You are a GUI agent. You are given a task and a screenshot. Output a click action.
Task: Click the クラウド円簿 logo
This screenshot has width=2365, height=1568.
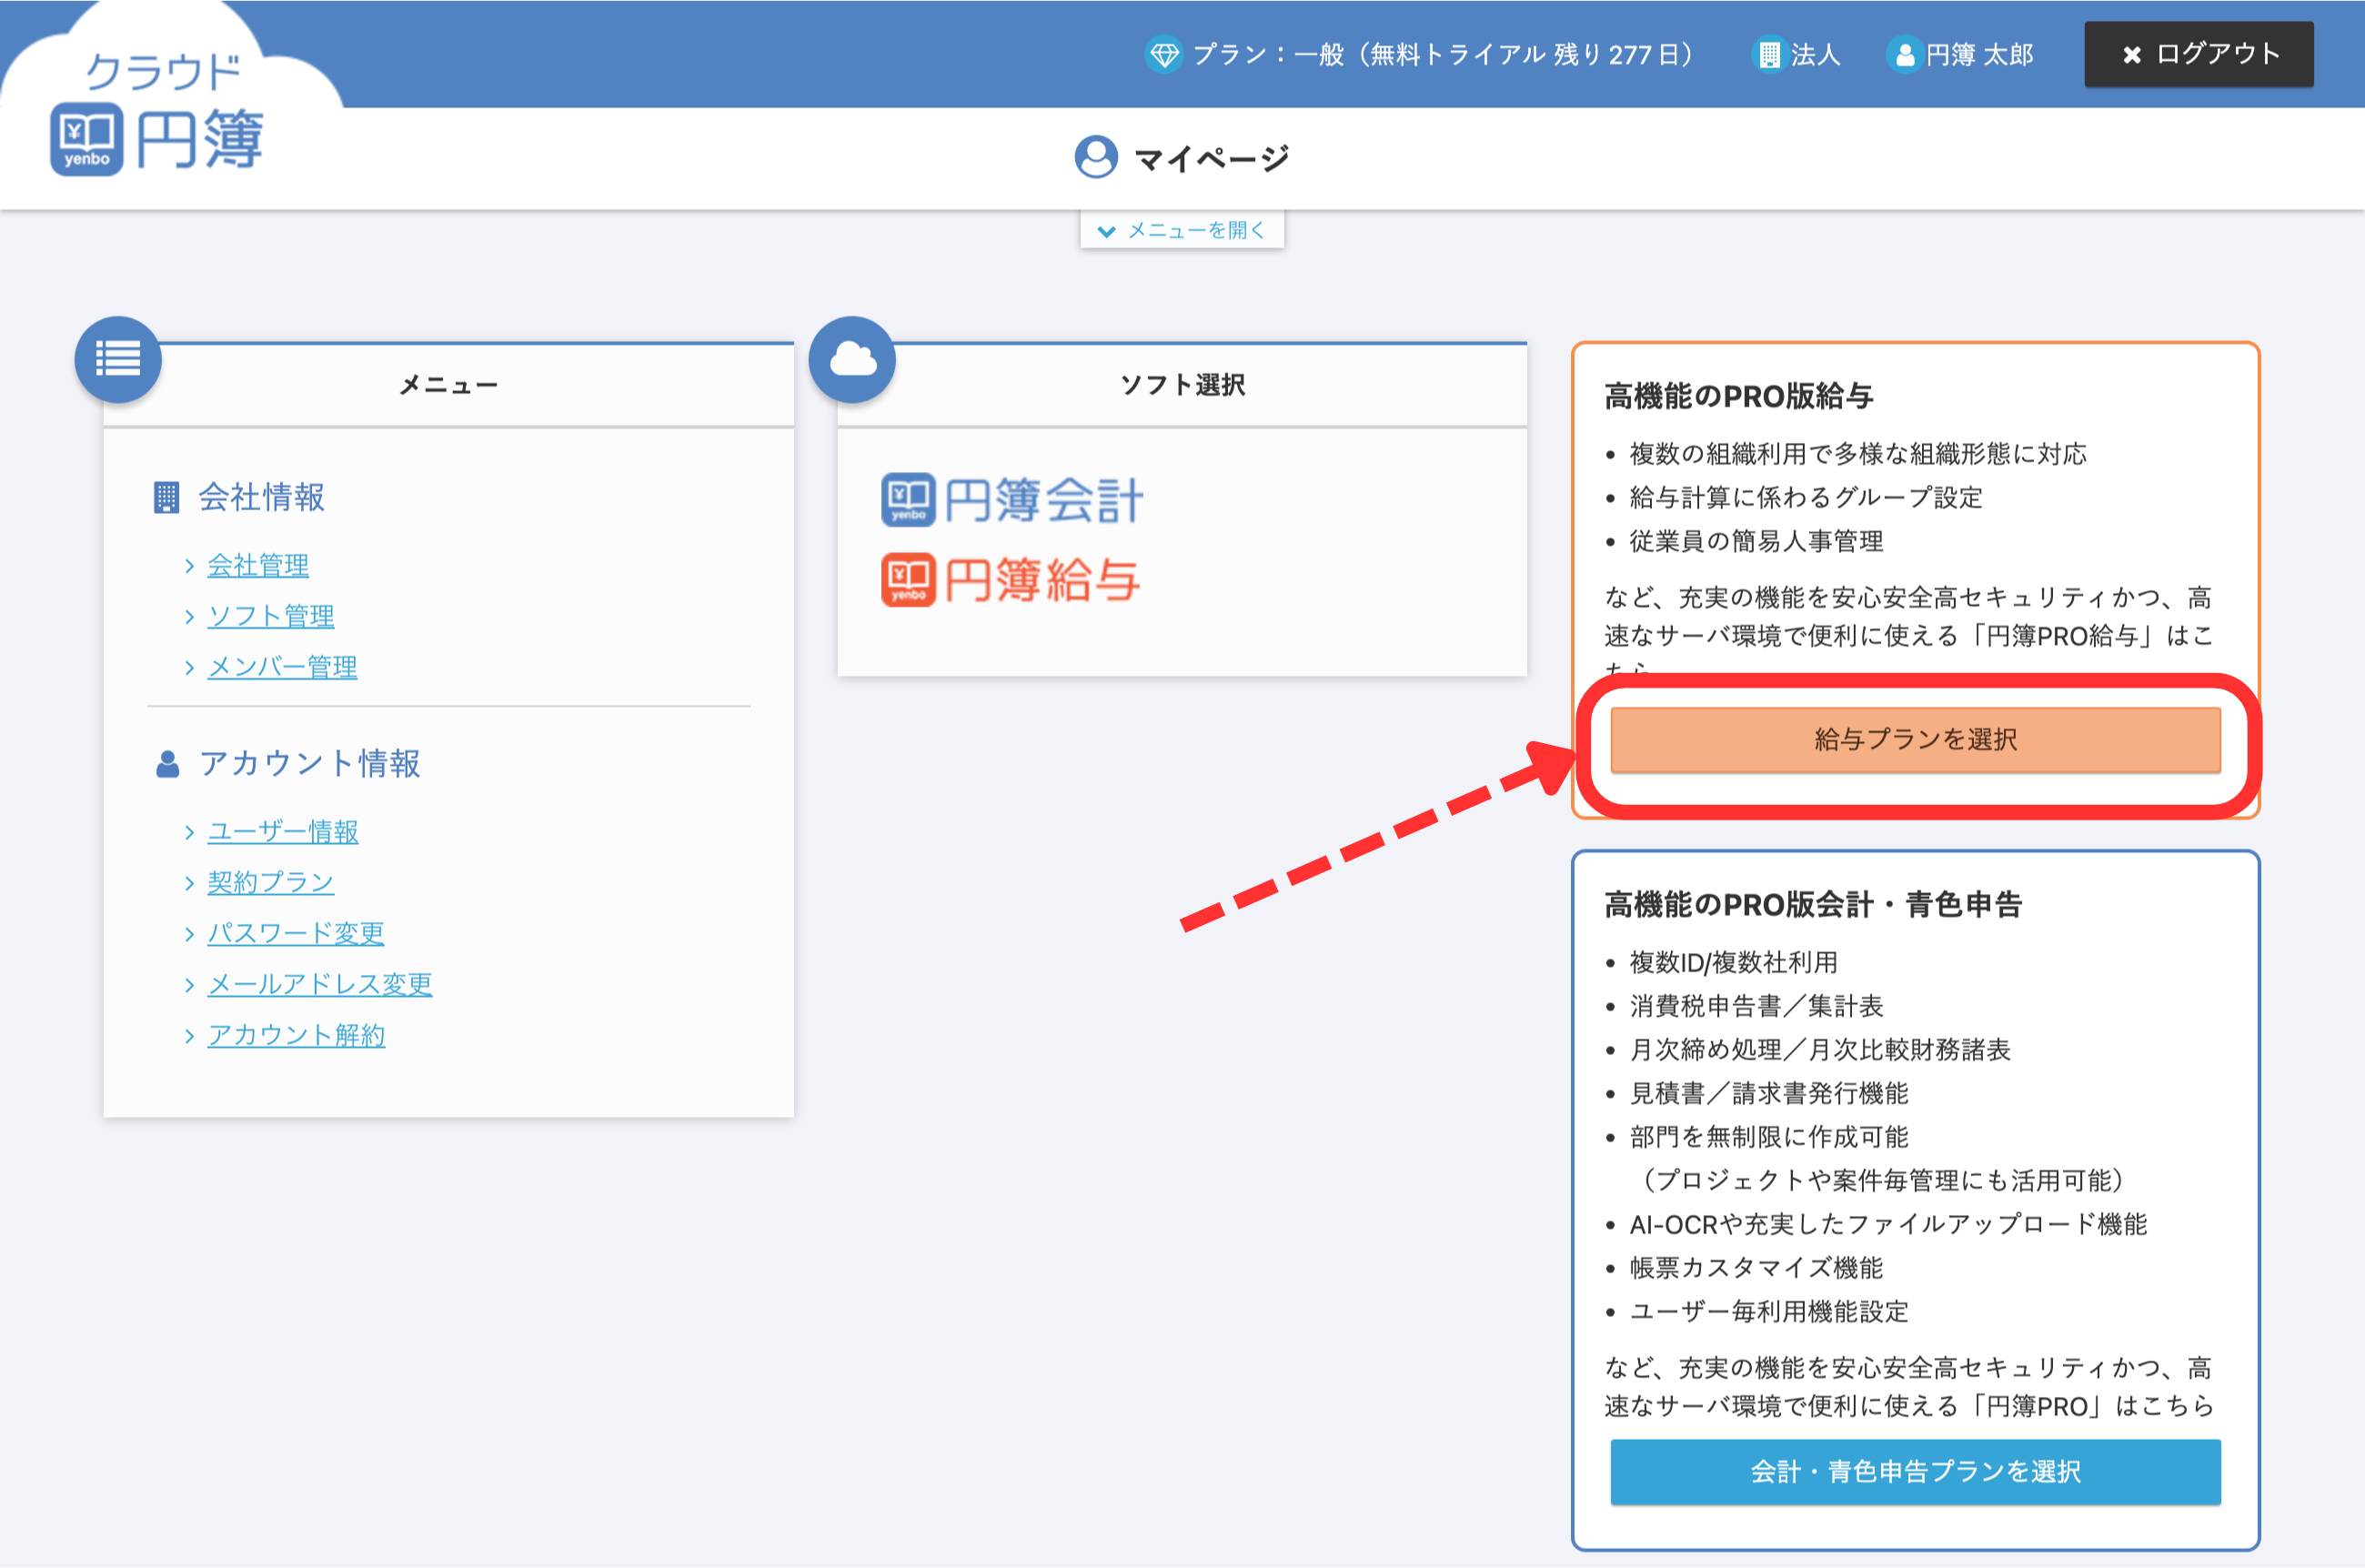click(157, 114)
